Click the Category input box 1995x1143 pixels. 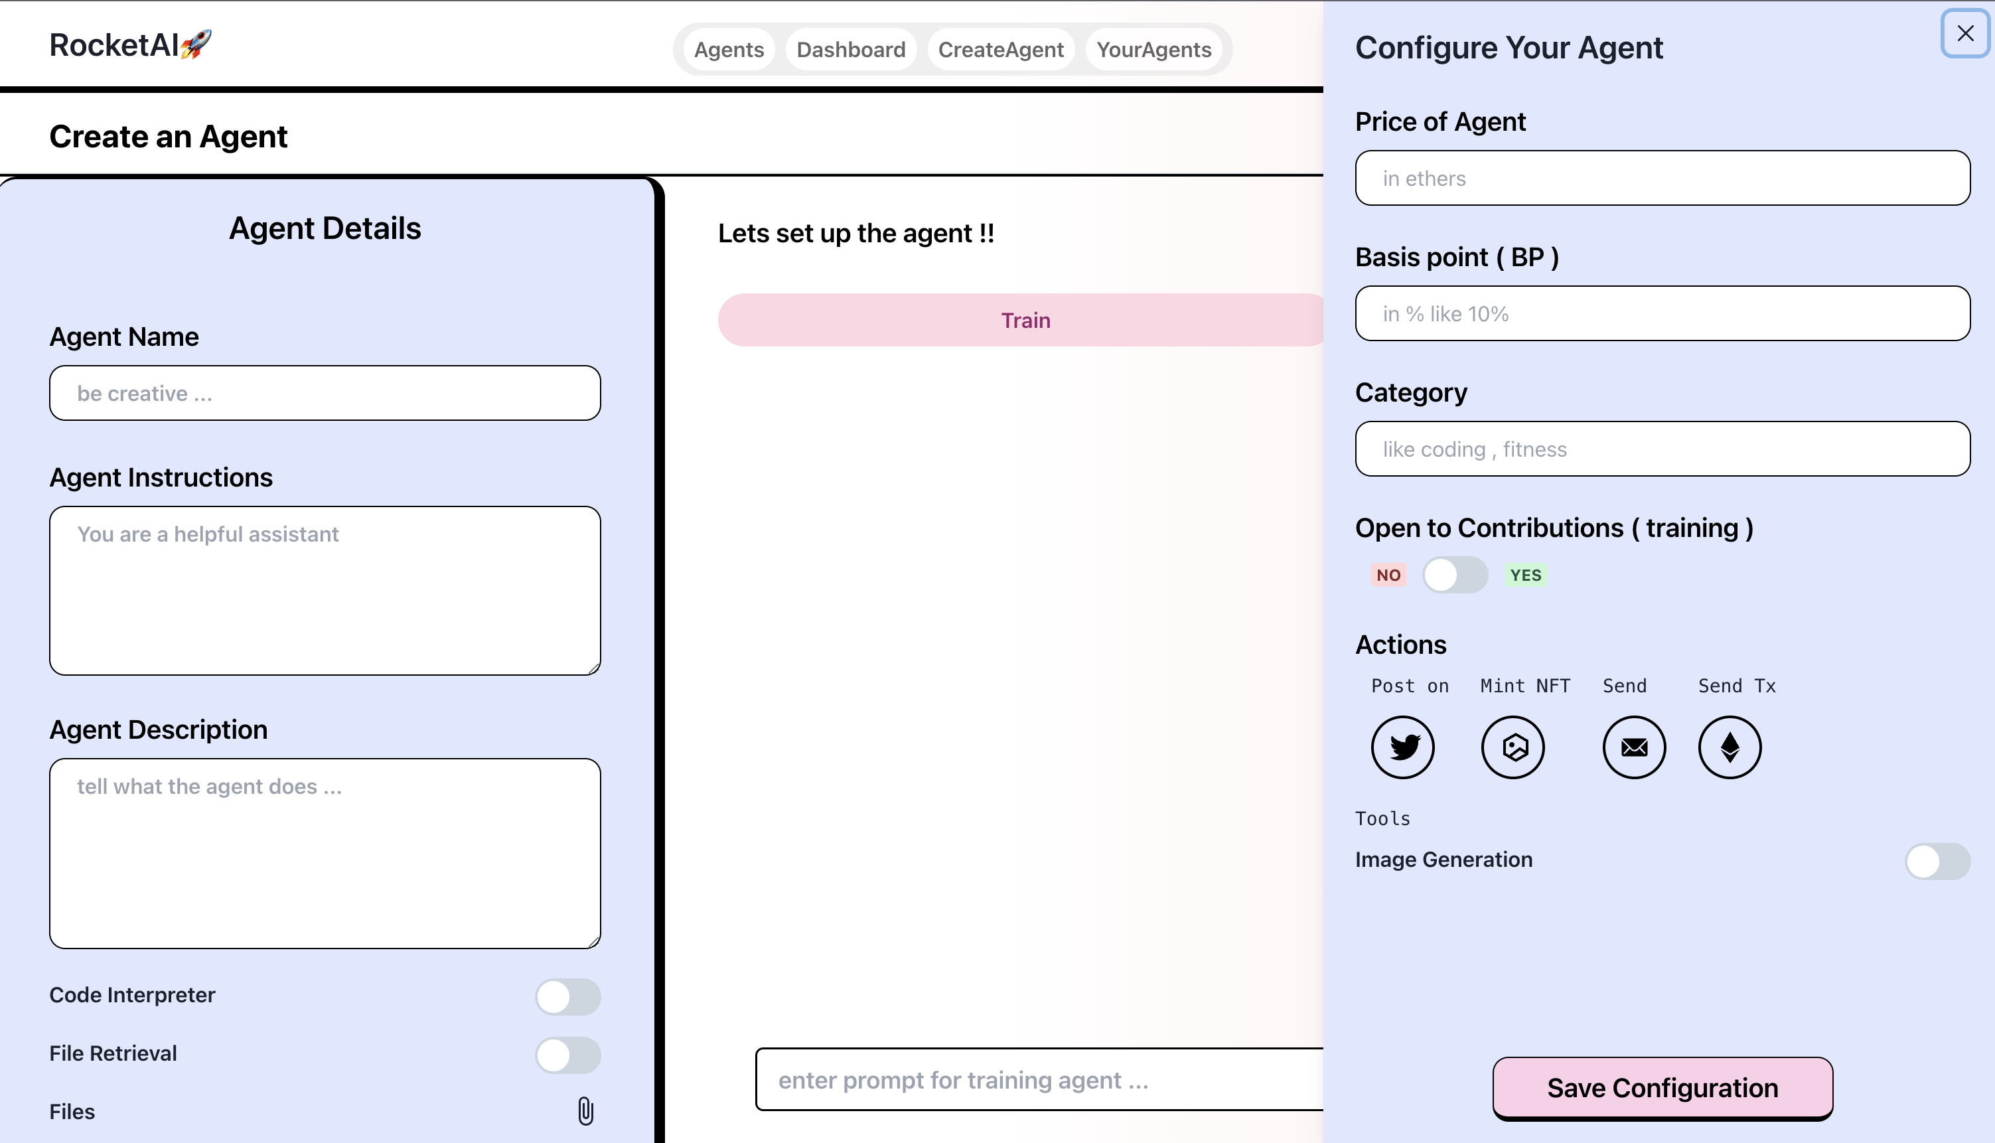1661,449
